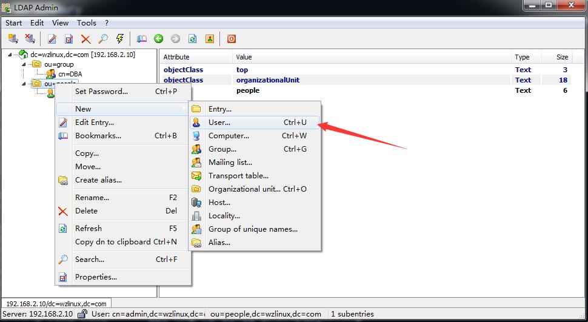This screenshot has height=322, width=588.
Task: Click the Size column header
Action: pos(557,57)
